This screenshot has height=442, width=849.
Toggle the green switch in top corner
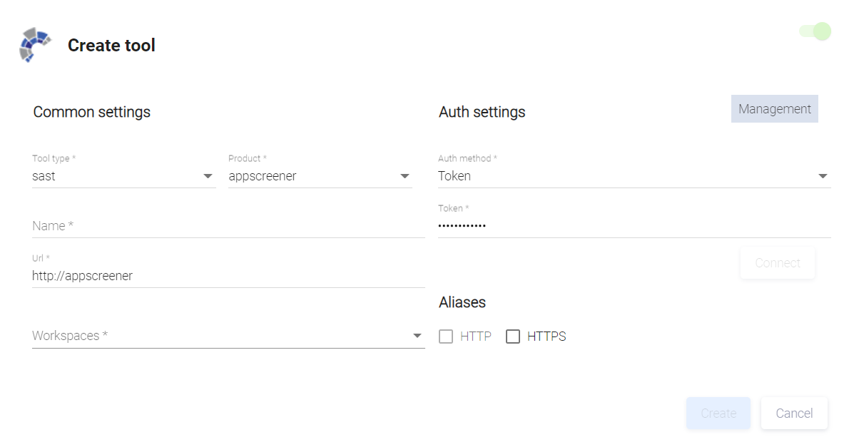pos(816,31)
